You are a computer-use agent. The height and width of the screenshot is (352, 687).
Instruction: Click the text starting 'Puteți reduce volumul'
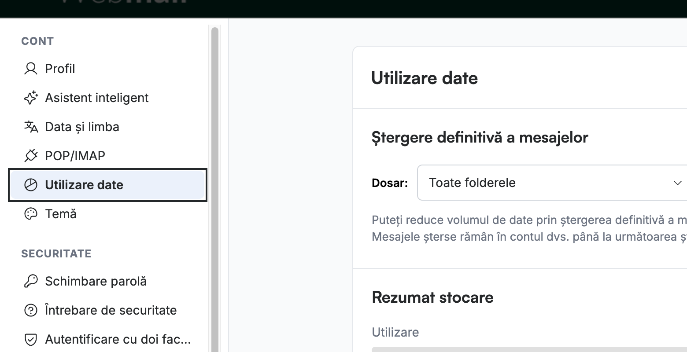(529, 220)
